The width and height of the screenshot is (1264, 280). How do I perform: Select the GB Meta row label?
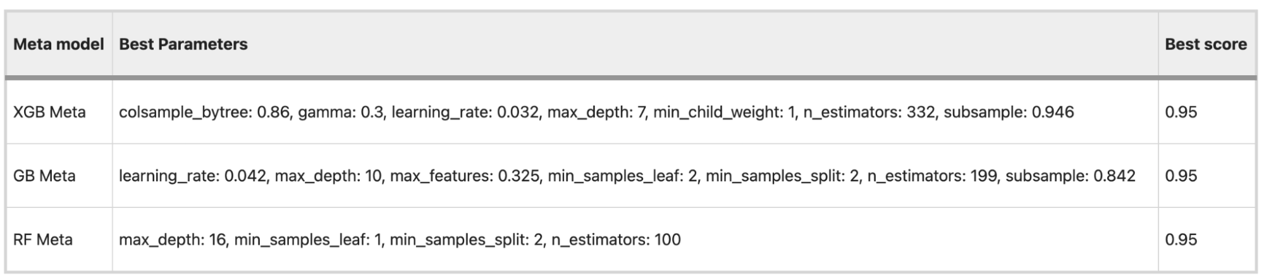point(44,176)
